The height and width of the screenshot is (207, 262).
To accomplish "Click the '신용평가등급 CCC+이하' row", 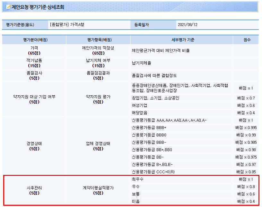I will coord(182,172).
